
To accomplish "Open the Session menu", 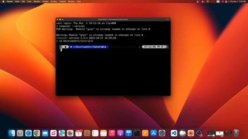I will tap(37, 2).
